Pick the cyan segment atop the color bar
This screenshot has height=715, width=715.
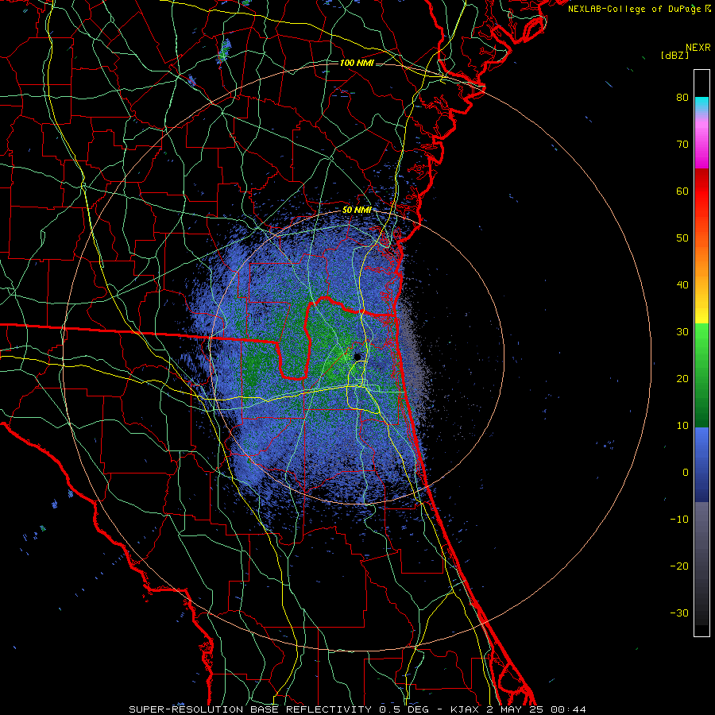tap(701, 104)
